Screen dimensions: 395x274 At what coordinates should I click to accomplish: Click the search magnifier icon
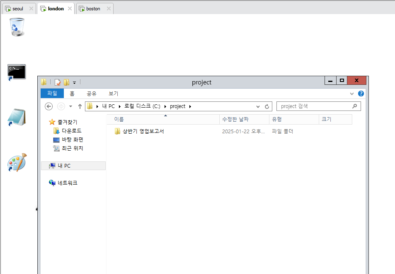click(x=355, y=106)
